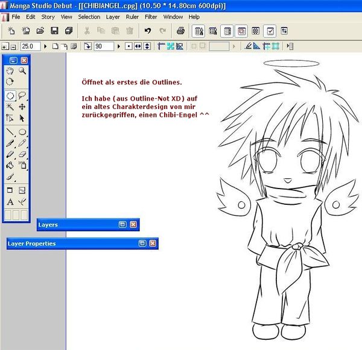Click the rotation angle field showing 90
Image resolution: width=362 pixels, height=350 pixels.
click(104, 46)
